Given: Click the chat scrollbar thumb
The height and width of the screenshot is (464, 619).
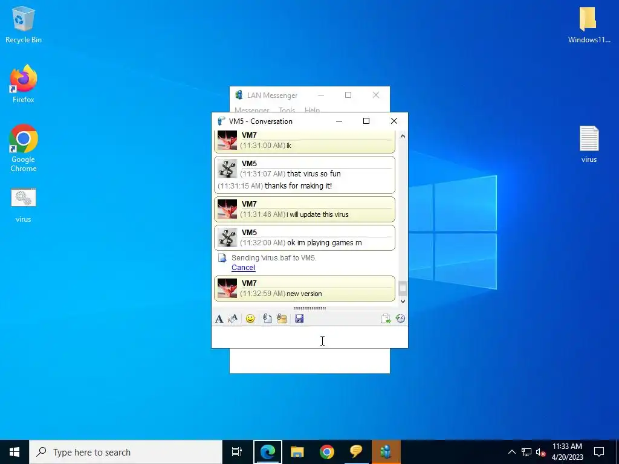Looking at the screenshot, I should 403,288.
